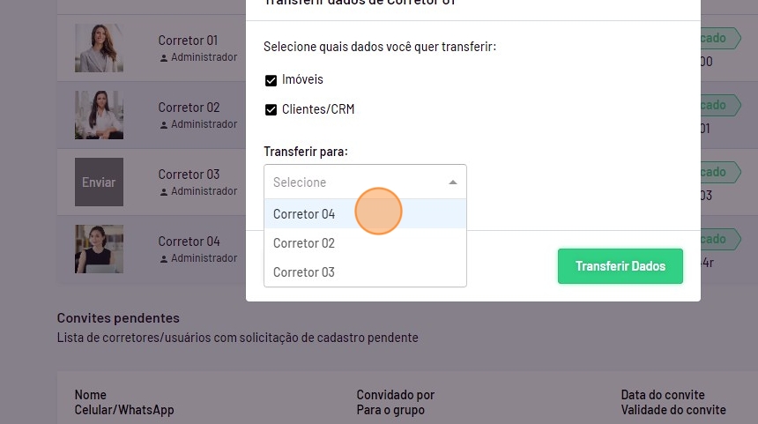The image size is (758, 424).
Task: Click the Selecione search input field
Action: pos(353,182)
